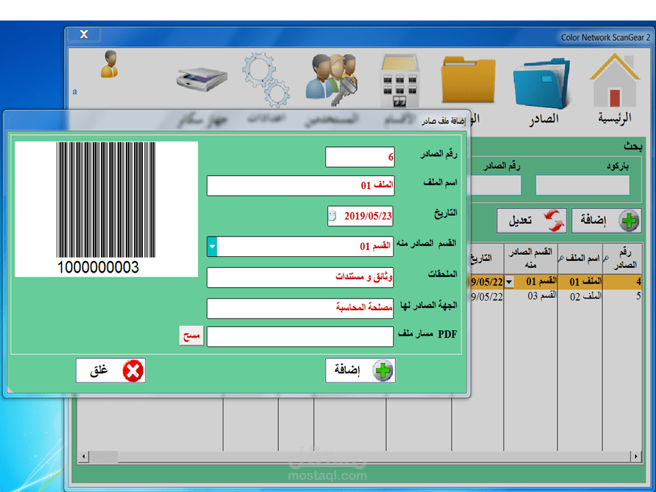Open the date picker calendar icon

coord(333,216)
